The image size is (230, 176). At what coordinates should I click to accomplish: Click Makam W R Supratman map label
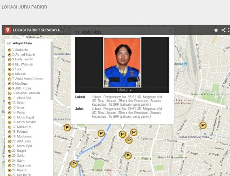pyautogui.click(x=205, y=94)
